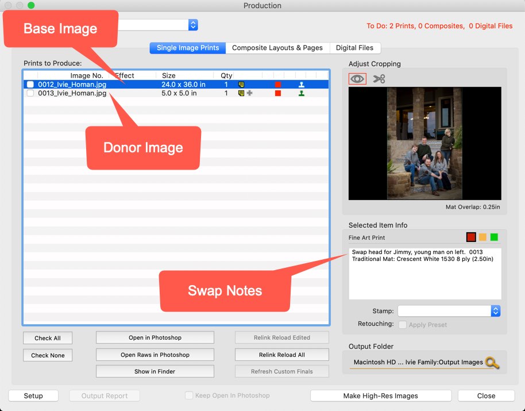525x411 pixels.
Task: Open the dropdown at top of Production window
Action: 193,25
